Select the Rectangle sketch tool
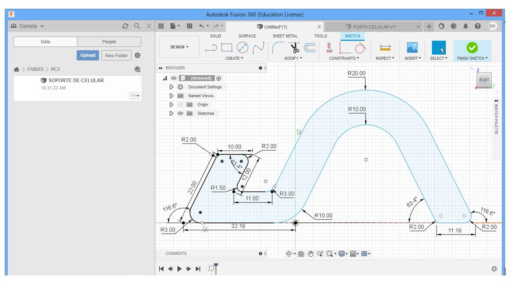 click(x=227, y=48)
